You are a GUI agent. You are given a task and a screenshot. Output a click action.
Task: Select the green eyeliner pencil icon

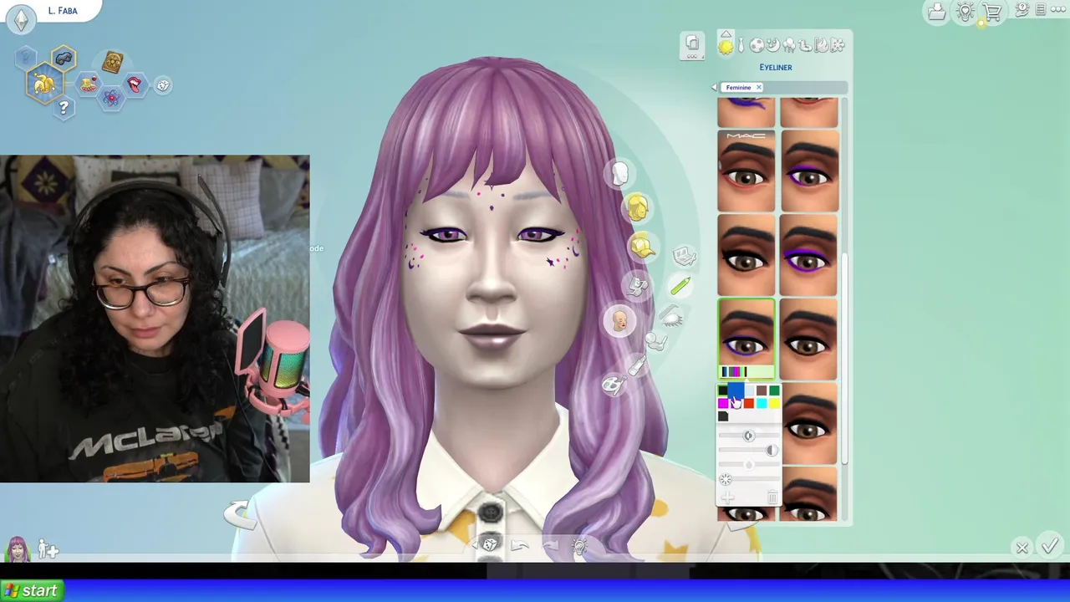tap(680, 287)
